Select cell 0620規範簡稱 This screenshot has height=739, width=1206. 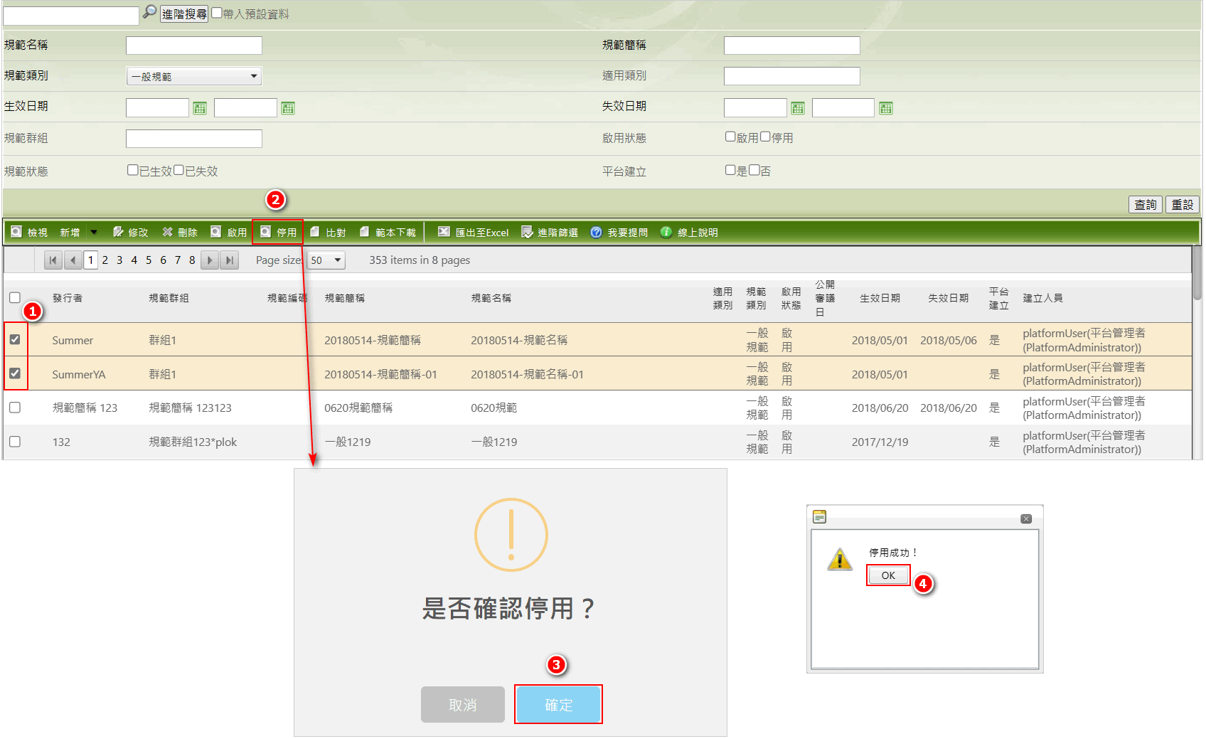pyautogui.click(x=358, y=408)
